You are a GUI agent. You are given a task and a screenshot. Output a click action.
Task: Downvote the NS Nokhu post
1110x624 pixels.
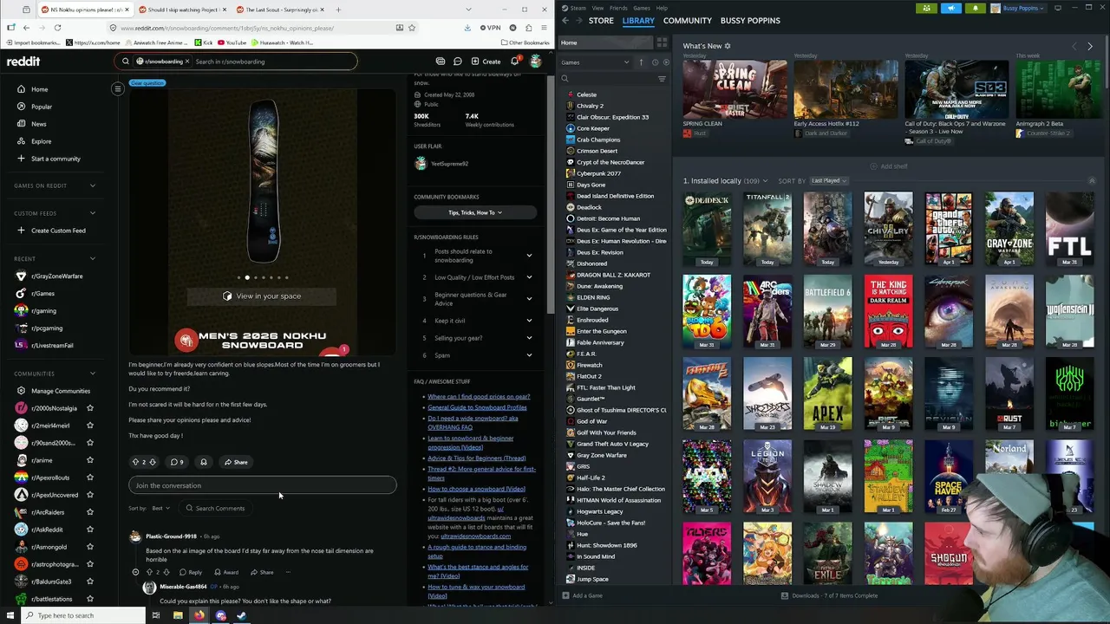pos(153,462)
